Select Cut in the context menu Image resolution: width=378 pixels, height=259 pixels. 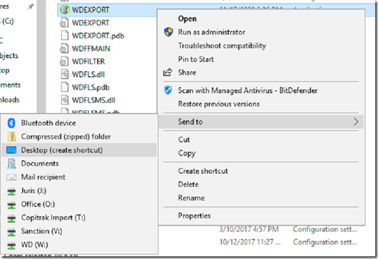[184, 139]
